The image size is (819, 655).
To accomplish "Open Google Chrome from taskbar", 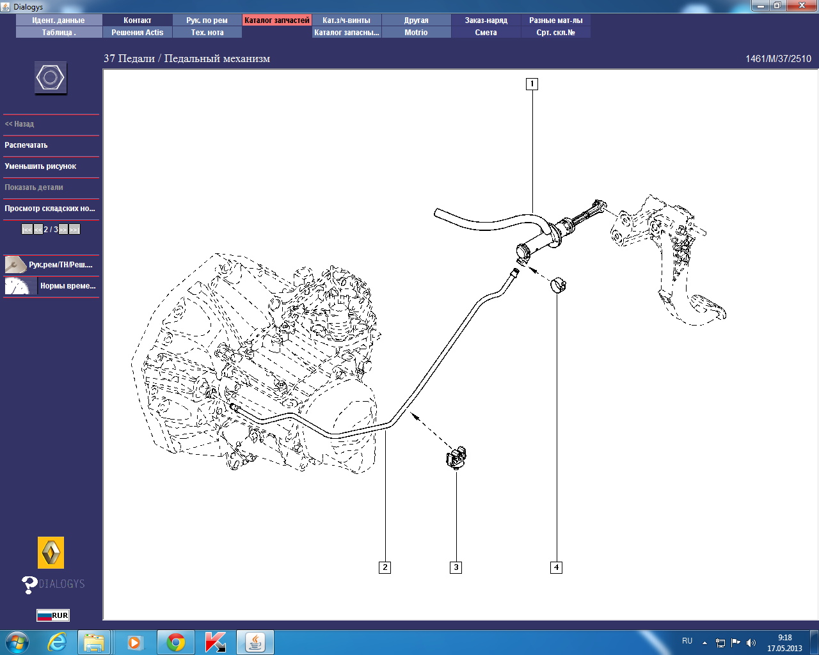I will (176, 642).
